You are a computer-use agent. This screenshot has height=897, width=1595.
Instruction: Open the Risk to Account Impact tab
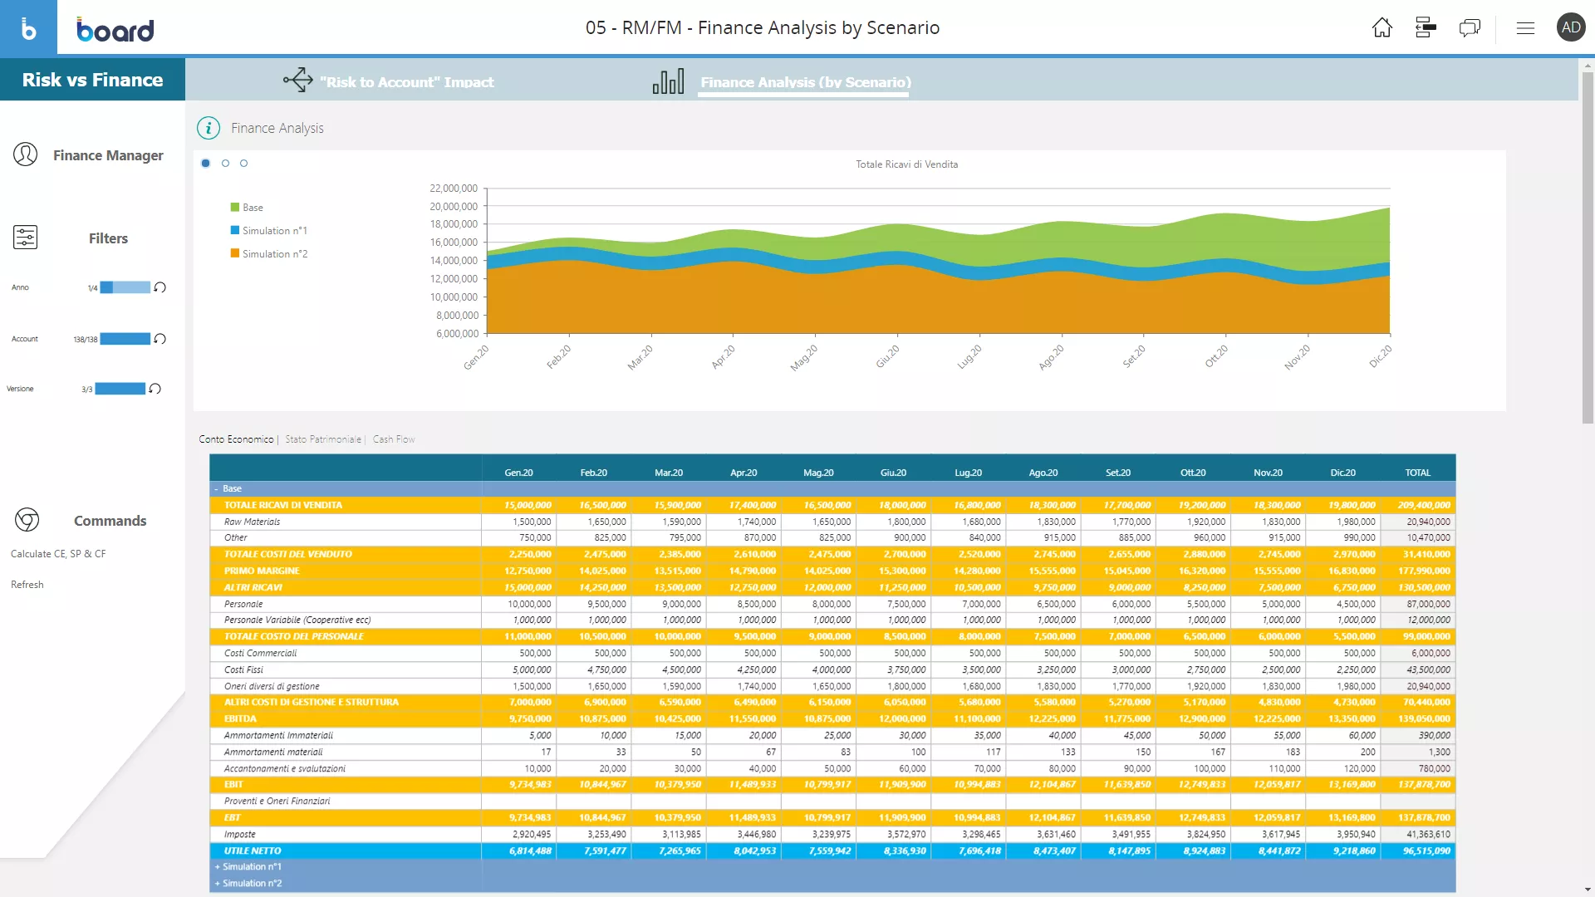point(407,82)
